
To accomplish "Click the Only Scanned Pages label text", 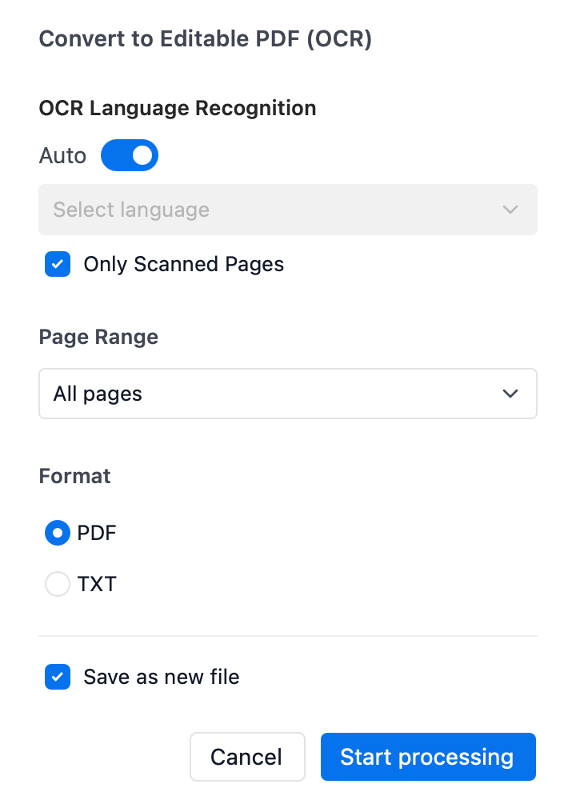I will tap(183, 265).
